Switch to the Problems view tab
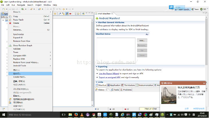The width and height of the screenshot is (209, 118). pos(127,90)
